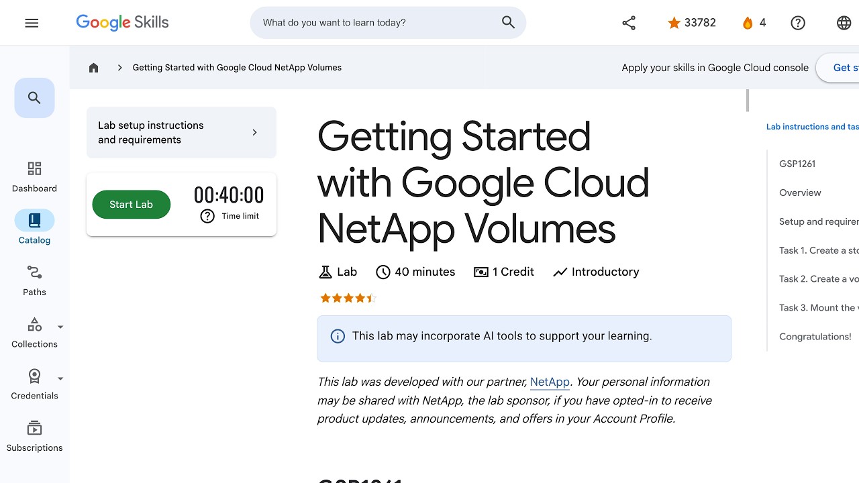Image resolution: width=859 pixels, height=483 pixels.
Task: Click the sidebar search button
Action: pos(34,98)
